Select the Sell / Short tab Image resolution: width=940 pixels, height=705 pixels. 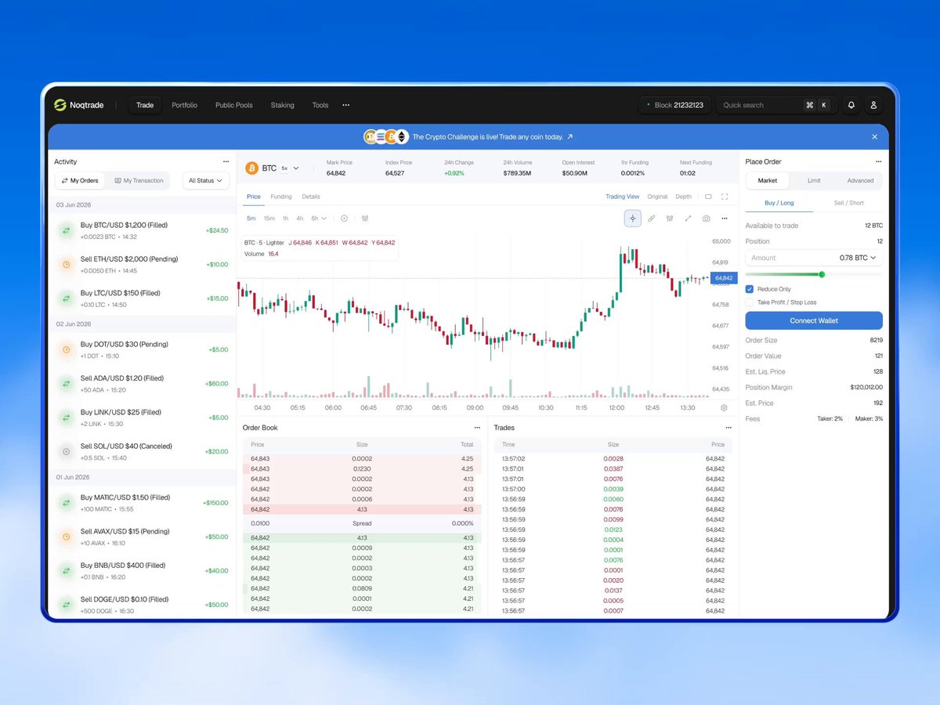coord(848,203)
